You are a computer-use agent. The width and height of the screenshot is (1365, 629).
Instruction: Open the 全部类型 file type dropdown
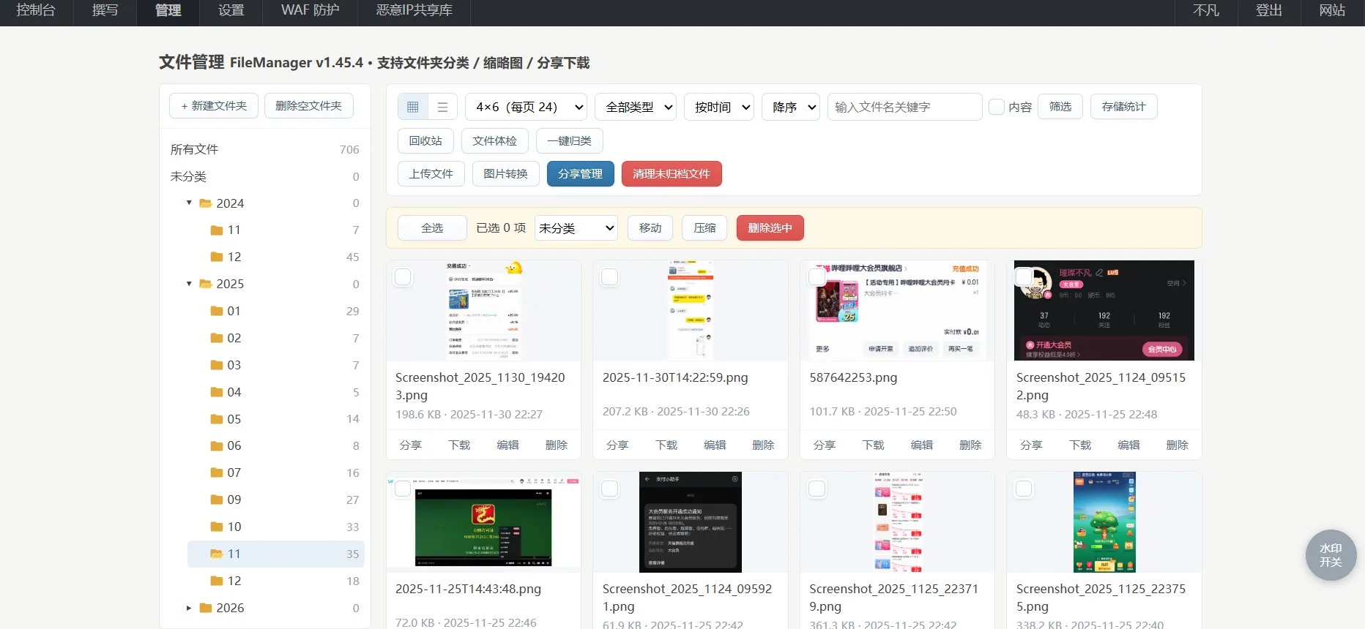coord(636,107)
